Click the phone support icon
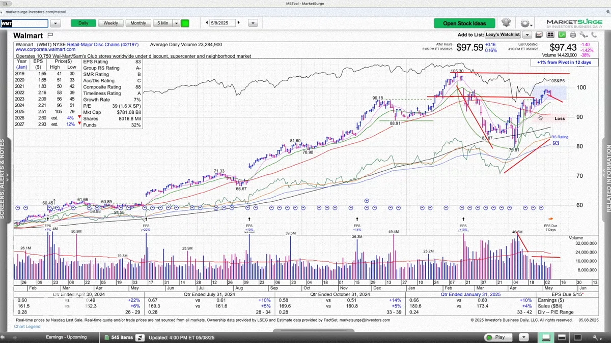 [595, 35]
